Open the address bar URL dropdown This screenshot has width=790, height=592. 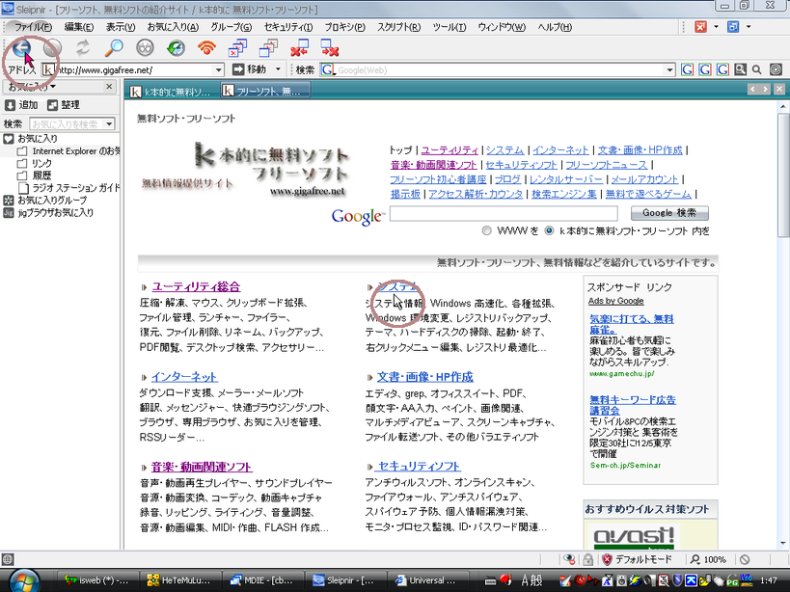[x=219, y=70]
